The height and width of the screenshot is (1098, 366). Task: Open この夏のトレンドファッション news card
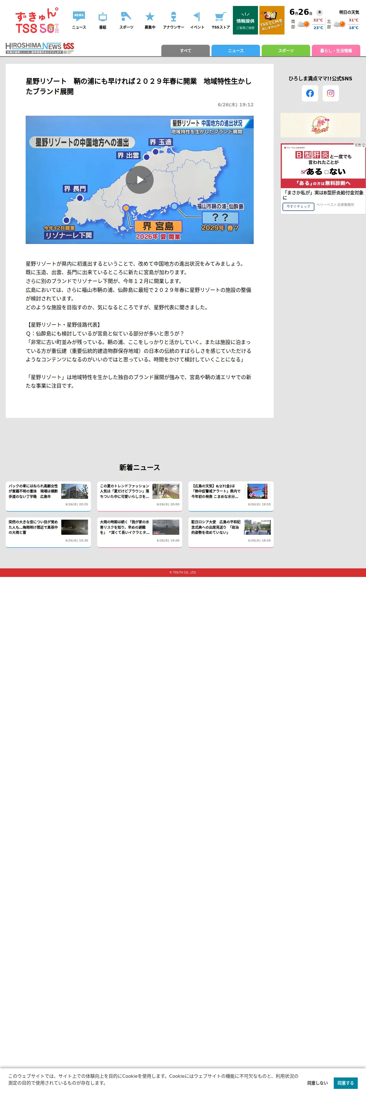pyautogui.click(x=139, y=496)
